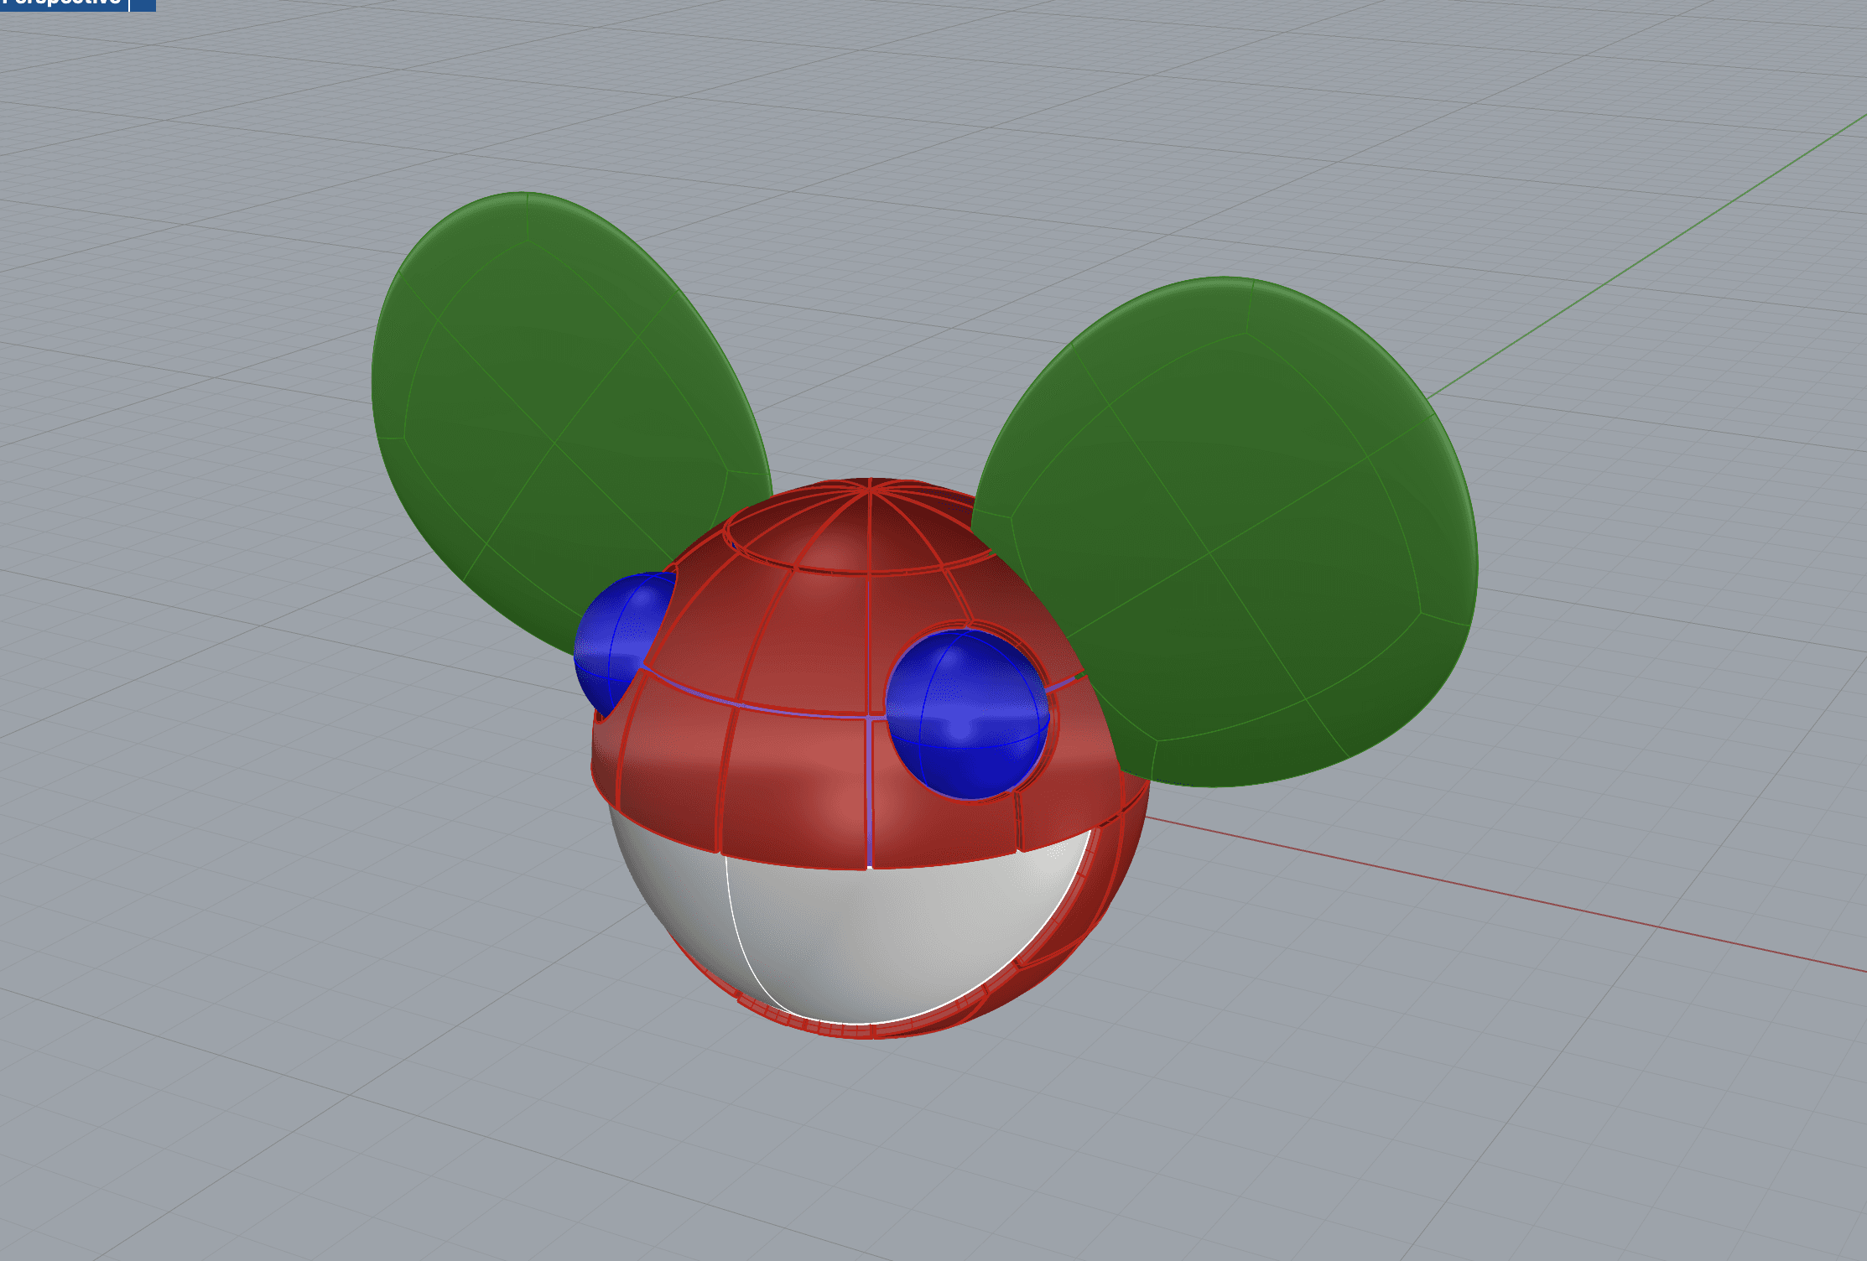Open the viewport menu dropdown beside Perspective
This screenshot has width=1867, height=1261.
(143, 4)
